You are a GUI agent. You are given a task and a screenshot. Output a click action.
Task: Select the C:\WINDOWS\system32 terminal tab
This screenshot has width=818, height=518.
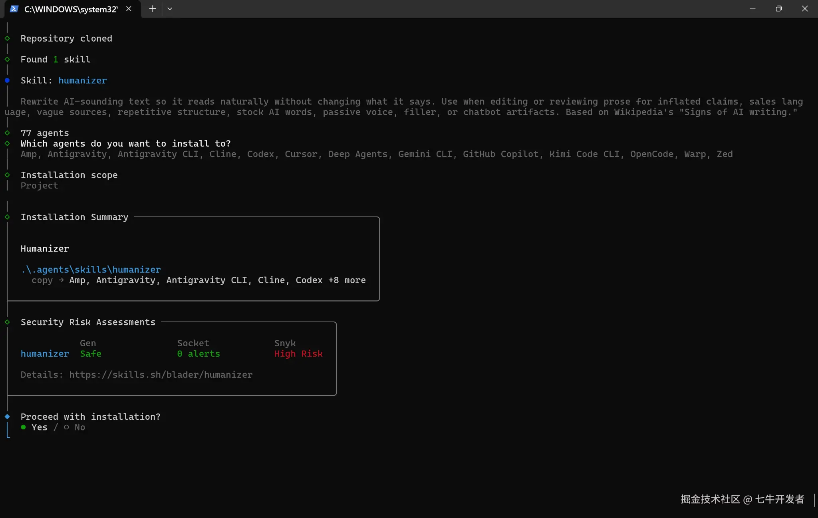(x=72, y=9)
